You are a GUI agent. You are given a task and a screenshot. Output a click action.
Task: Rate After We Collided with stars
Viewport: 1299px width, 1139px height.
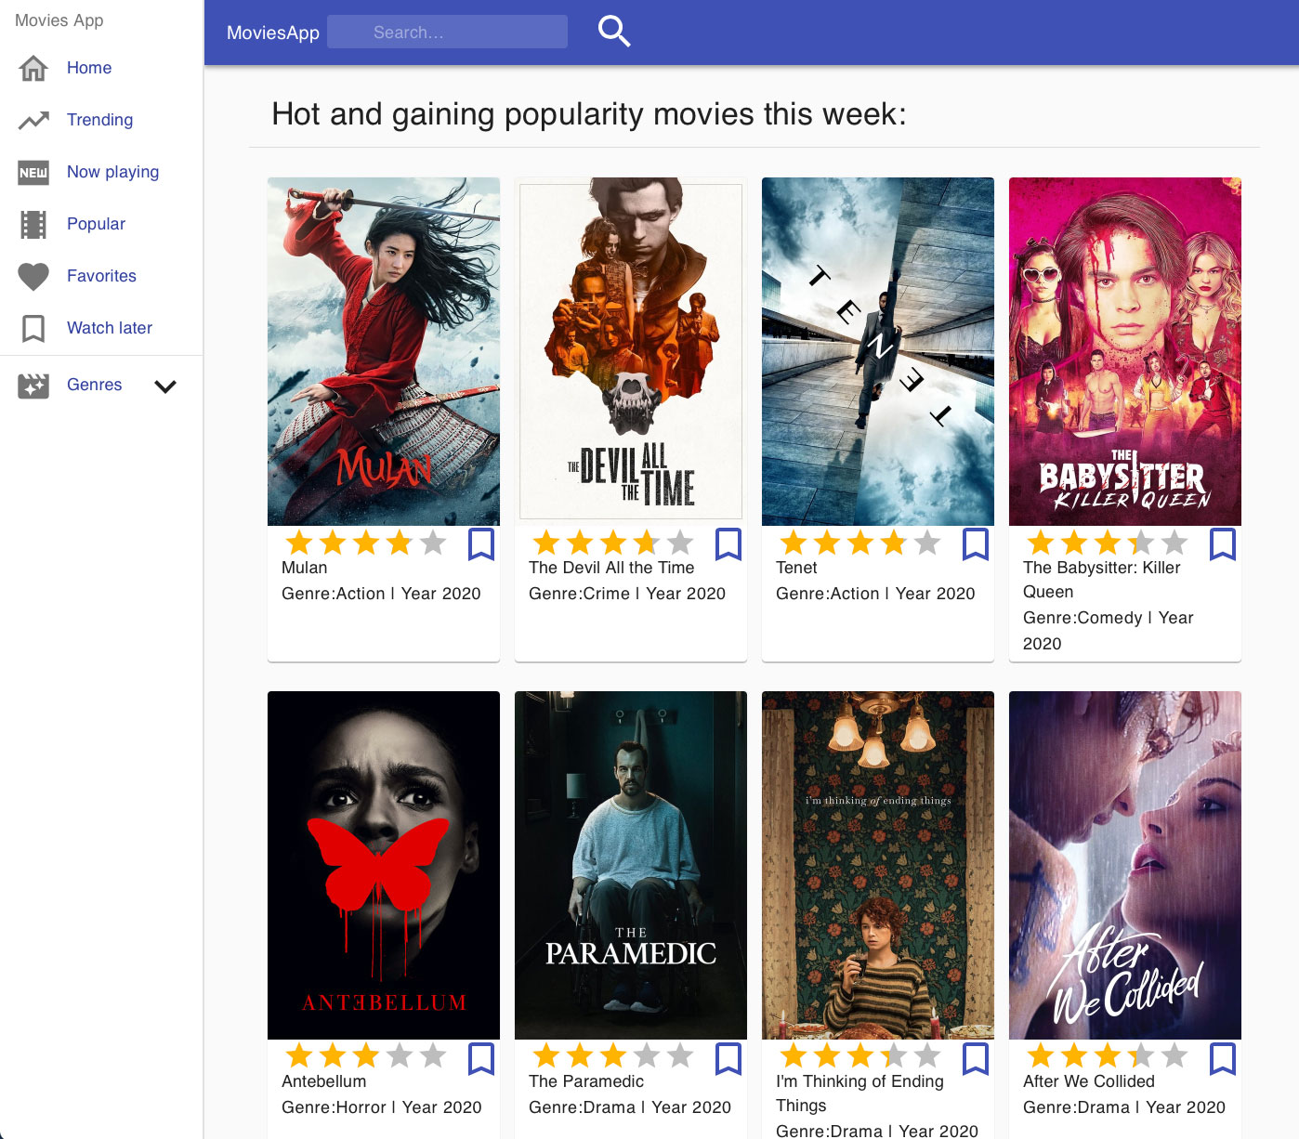[1108, 1056]
